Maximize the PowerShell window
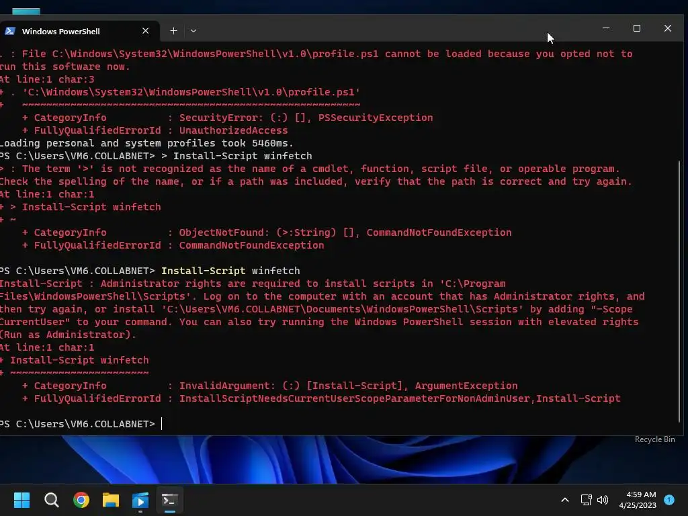This screenshot has height=516, width=688. pos(637,28)
